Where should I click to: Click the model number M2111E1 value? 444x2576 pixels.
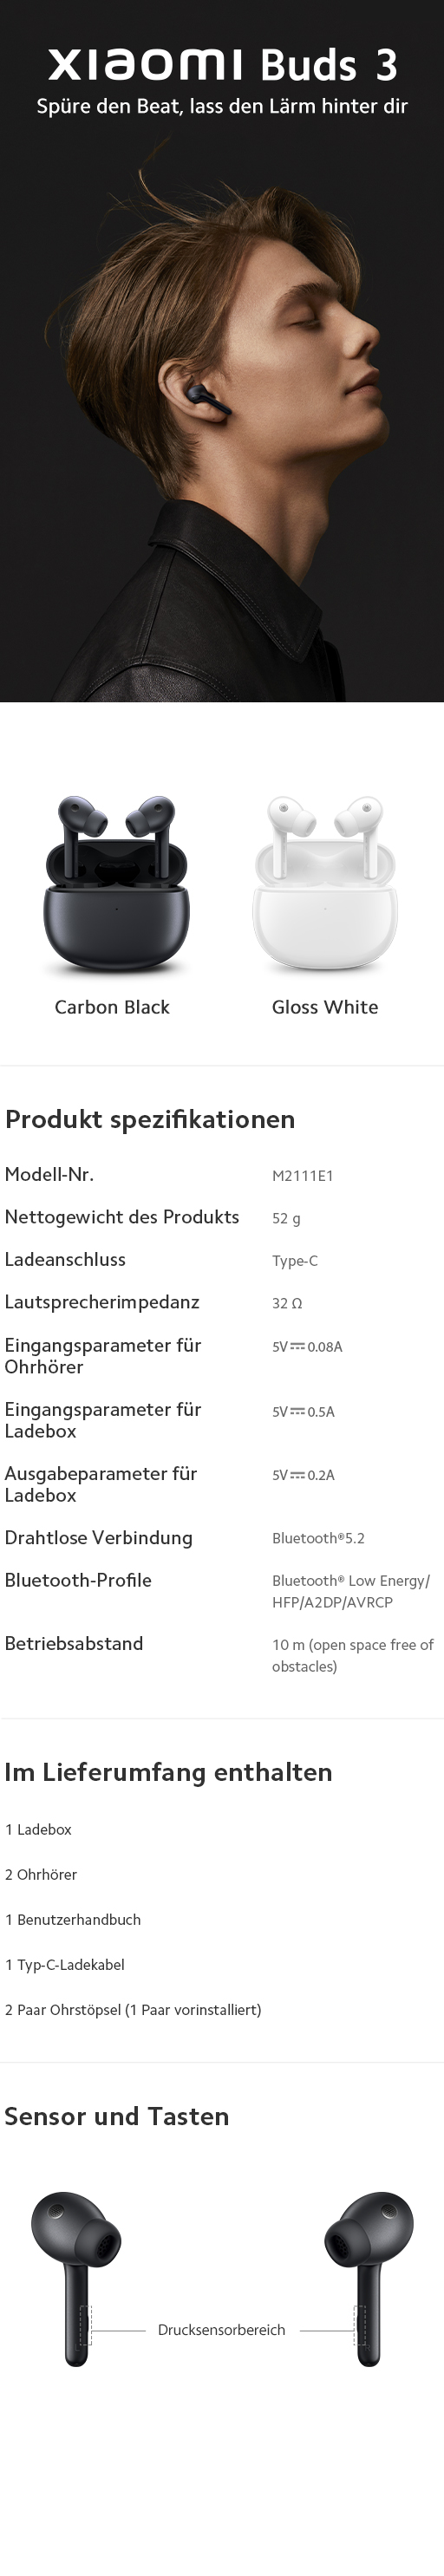coord(303,1176)
